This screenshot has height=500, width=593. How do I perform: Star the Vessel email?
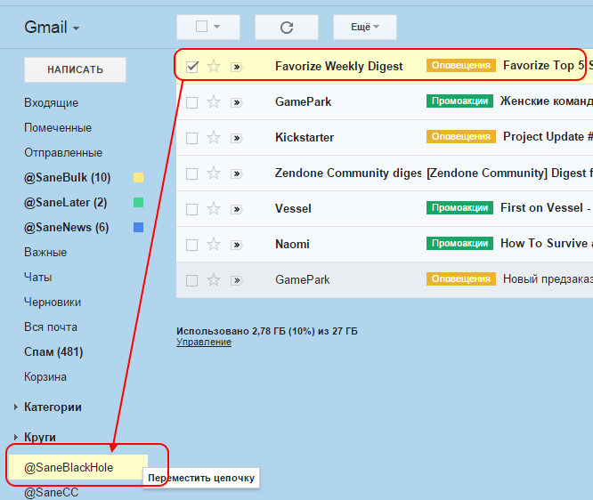(x=214, y=208)
